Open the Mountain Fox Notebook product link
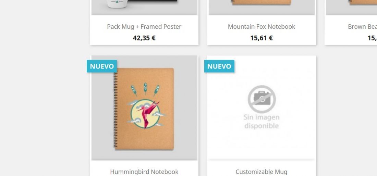This screenshot has width=377, height=176. [x=262, y=27]
